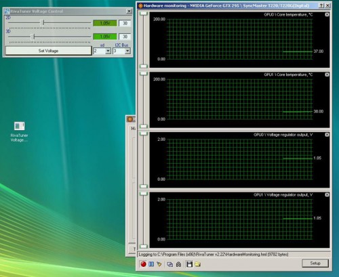The width and height of the screenshot is (339, 277).
Task: Grab the top range handle of GPU0 voltage graph
Action: coord(144,133)
